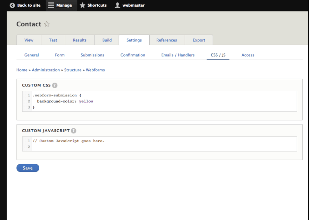
Task: Open the webmaster user account icon
Action: click(118, 5)
